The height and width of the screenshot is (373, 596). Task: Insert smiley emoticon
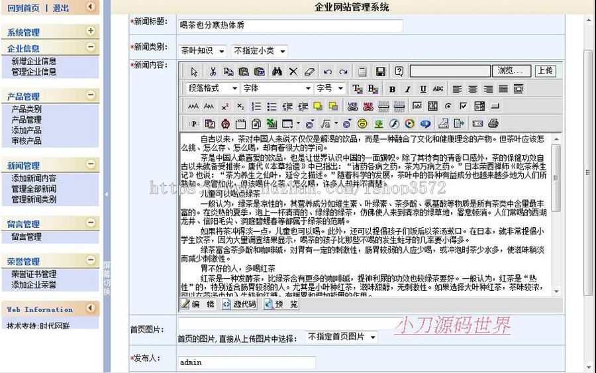click(x=362, y=124)
